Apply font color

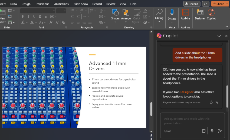[32, 22]
